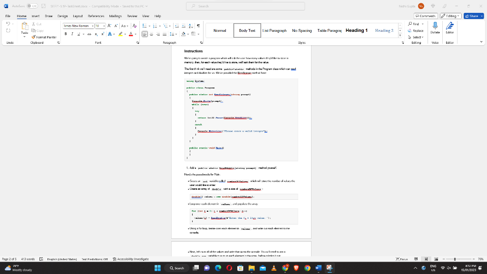Click the Save icon in title bar
Image resolution: width=487 pixels, height=274 pixels.
click(x=43, y=6)
